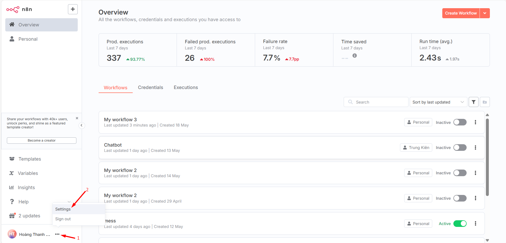Switch to the Workflows tab
Screen dimensions: 506x243
(116, 88)
